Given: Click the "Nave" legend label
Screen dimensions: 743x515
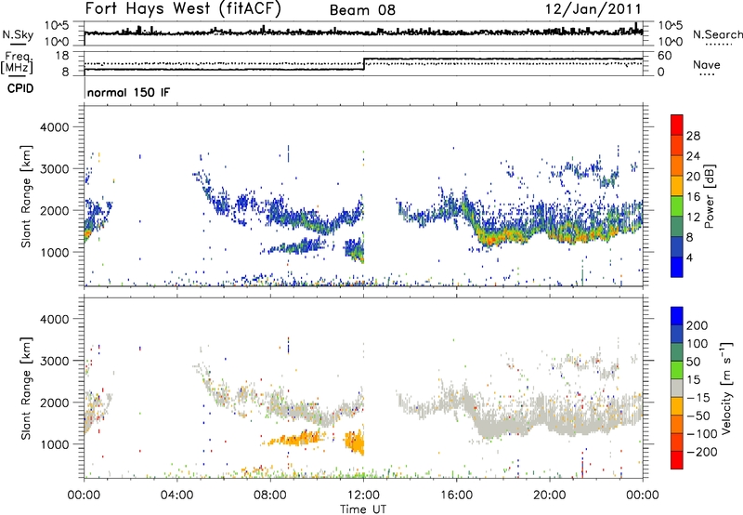Looking at the screenshot, I should [707, 64].
